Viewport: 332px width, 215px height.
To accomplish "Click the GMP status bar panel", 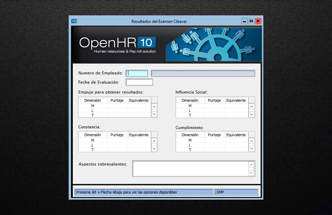I will tap(236, 192).
